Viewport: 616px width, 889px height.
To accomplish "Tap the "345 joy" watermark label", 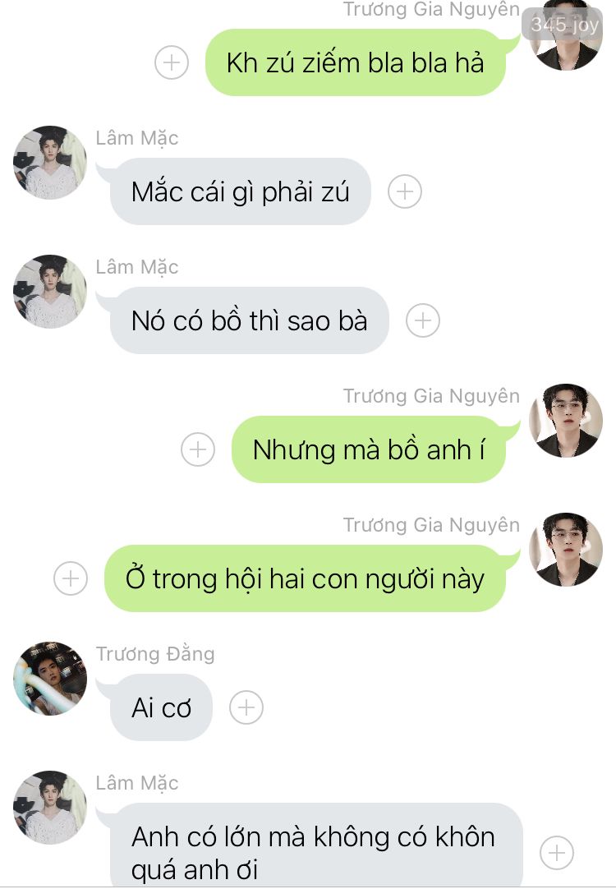I will (564, 25).
